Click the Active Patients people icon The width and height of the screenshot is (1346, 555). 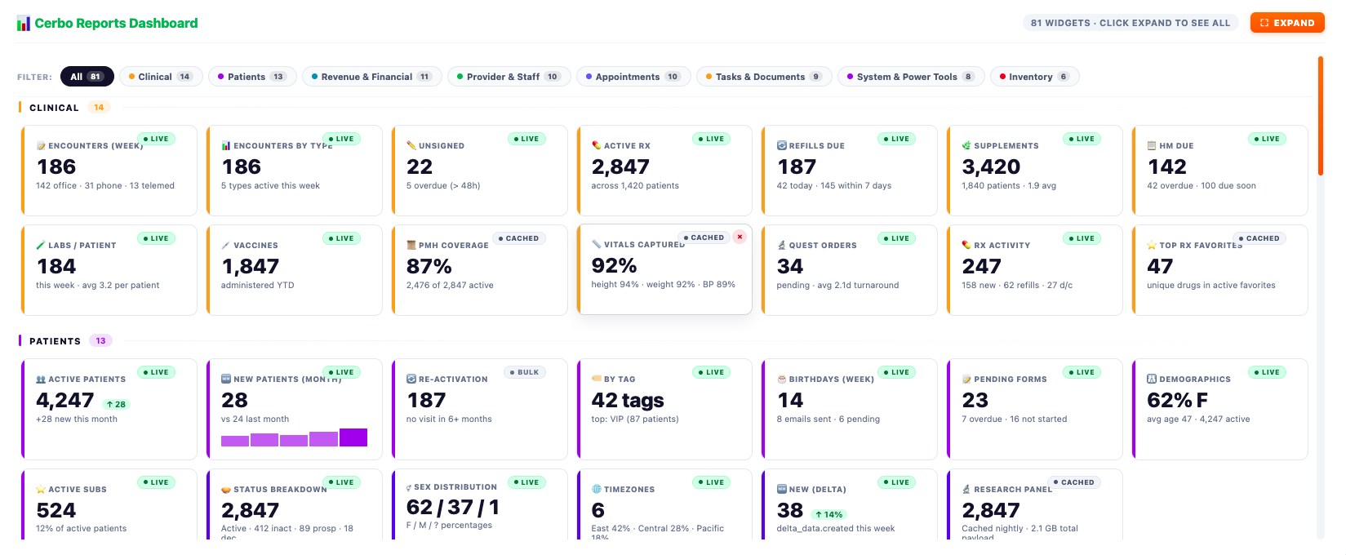41,380
